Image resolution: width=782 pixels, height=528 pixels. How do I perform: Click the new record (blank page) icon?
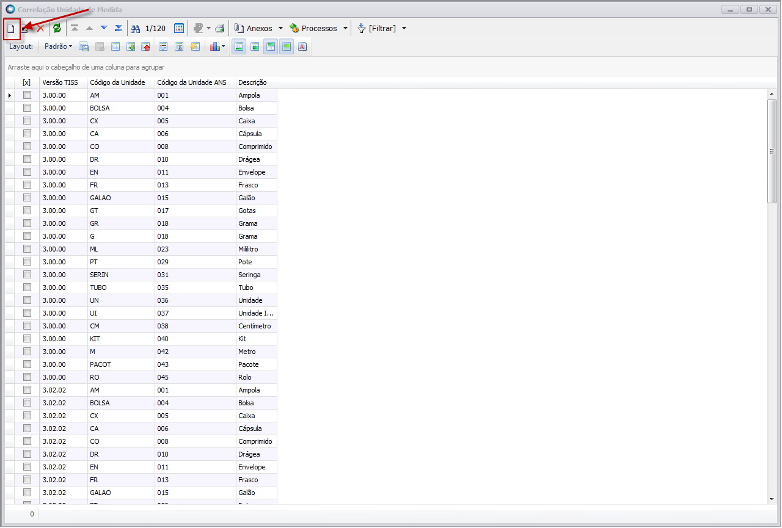10,29
